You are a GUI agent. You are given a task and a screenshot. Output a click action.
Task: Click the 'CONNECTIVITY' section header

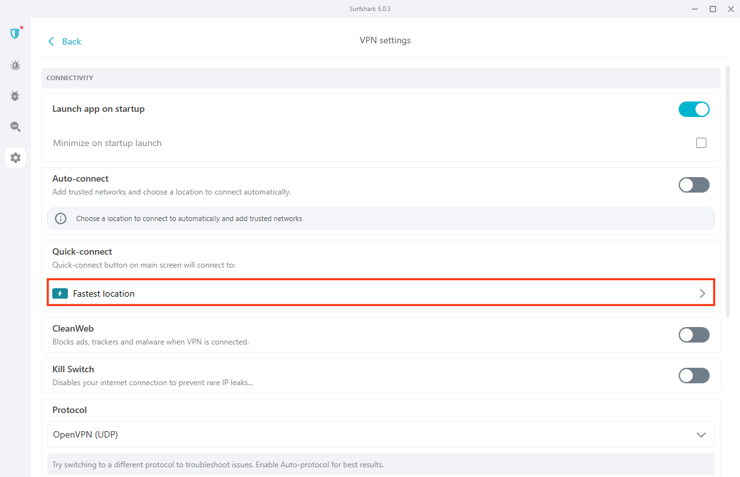[x=70, y=78]
